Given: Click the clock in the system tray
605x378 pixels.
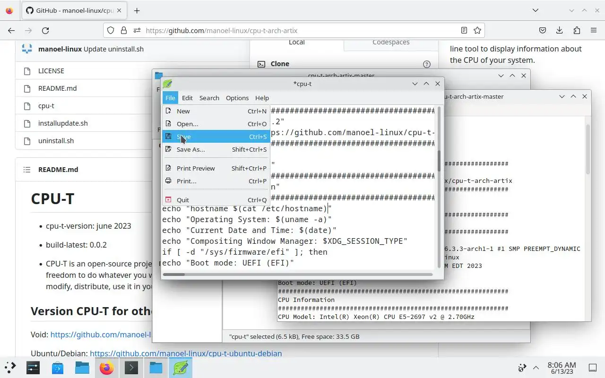Looking at the screenshot, I should (x=562, y=368).
